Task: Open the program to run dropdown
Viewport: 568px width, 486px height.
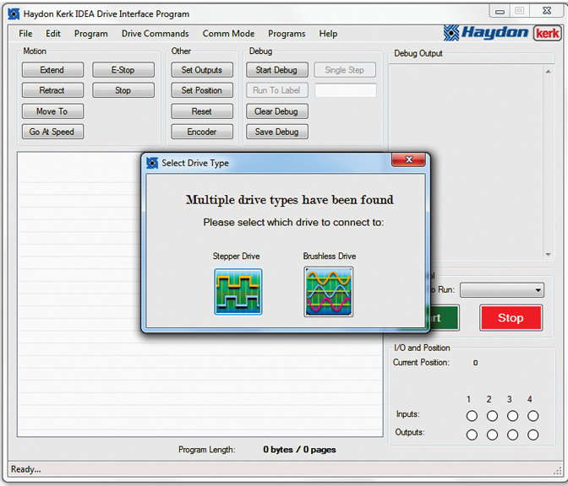Action: [502, 290]
